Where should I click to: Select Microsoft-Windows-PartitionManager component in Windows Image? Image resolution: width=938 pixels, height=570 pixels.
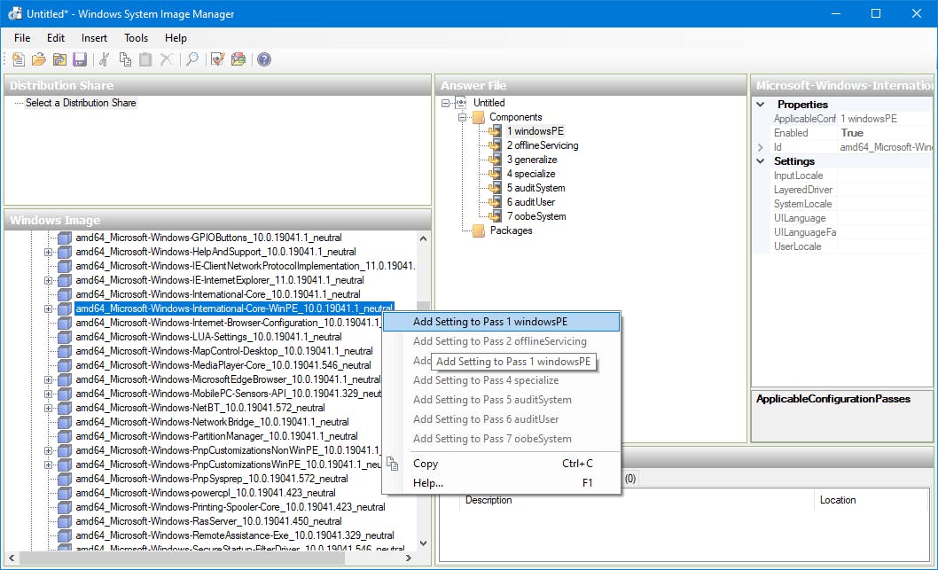[216, 436]
